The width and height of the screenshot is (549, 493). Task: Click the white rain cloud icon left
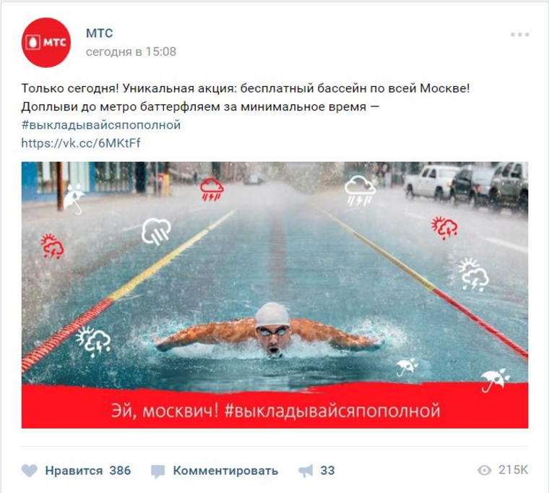[x=156, y=231]
